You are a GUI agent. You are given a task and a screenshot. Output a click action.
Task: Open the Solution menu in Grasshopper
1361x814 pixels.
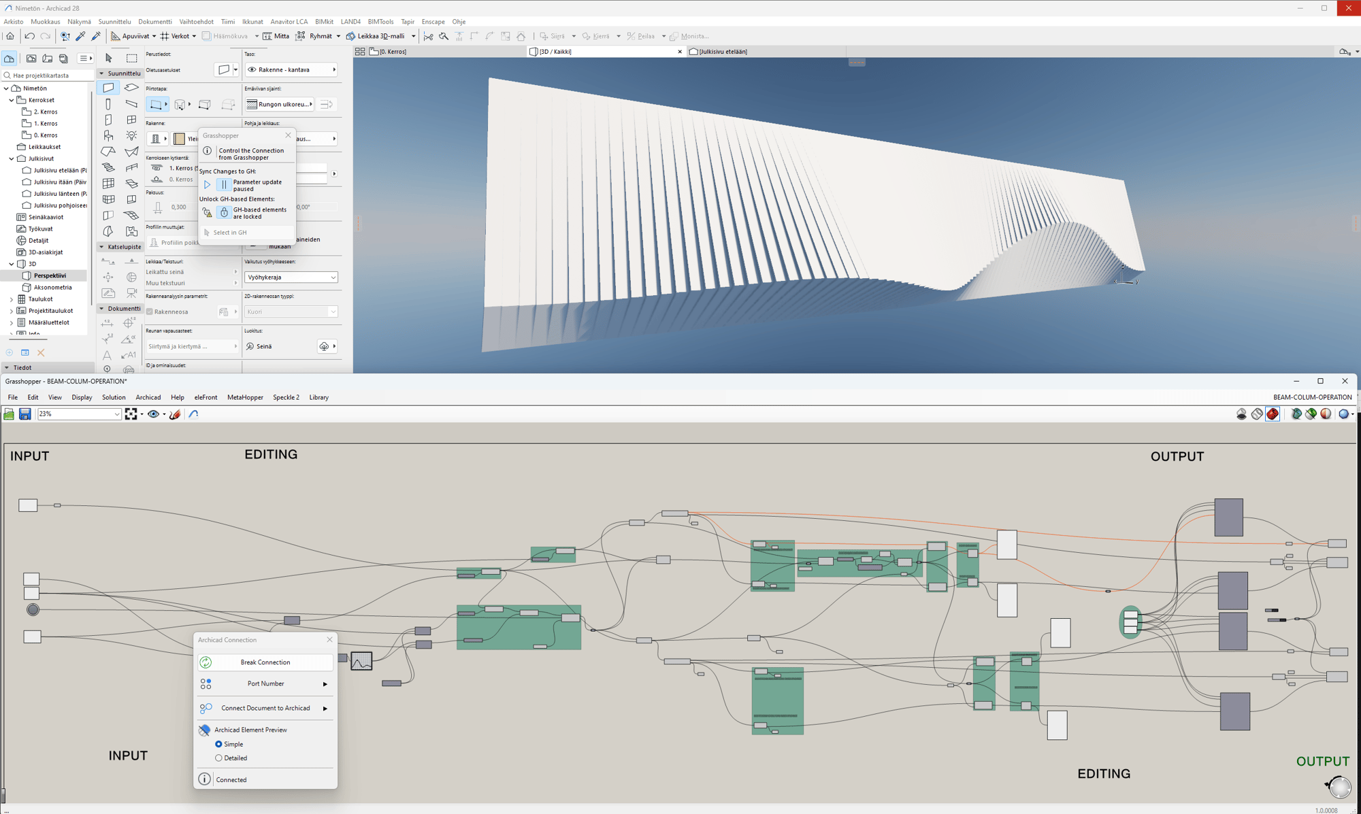pyautogui.click(x=114, y=397)
